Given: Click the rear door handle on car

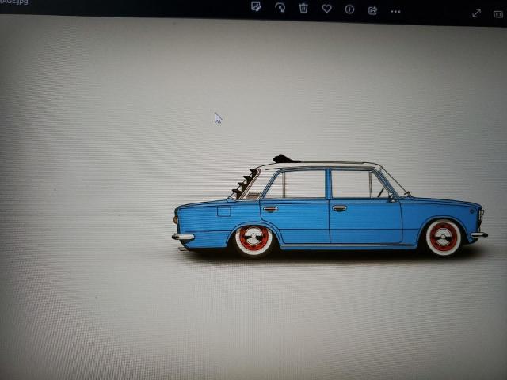Looking at the screenshot, I should (270, 209).
